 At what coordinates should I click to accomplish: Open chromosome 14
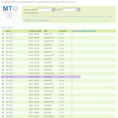(72, 17)
